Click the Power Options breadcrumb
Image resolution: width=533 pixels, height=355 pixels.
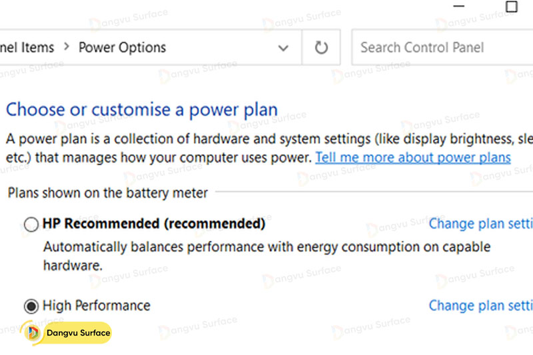(x=123, y=47)
